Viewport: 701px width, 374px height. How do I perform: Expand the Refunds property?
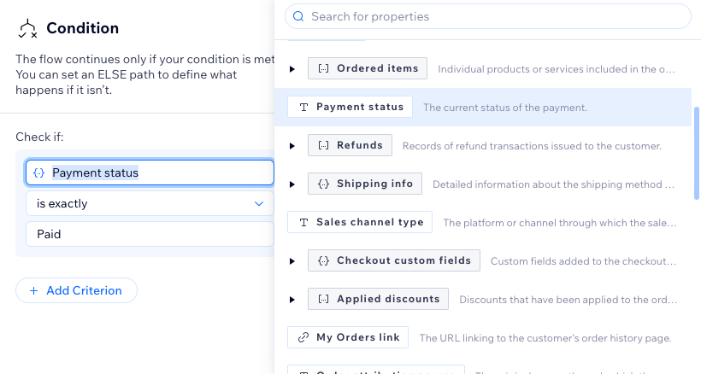pyautogui.click(x=292, y=145)
